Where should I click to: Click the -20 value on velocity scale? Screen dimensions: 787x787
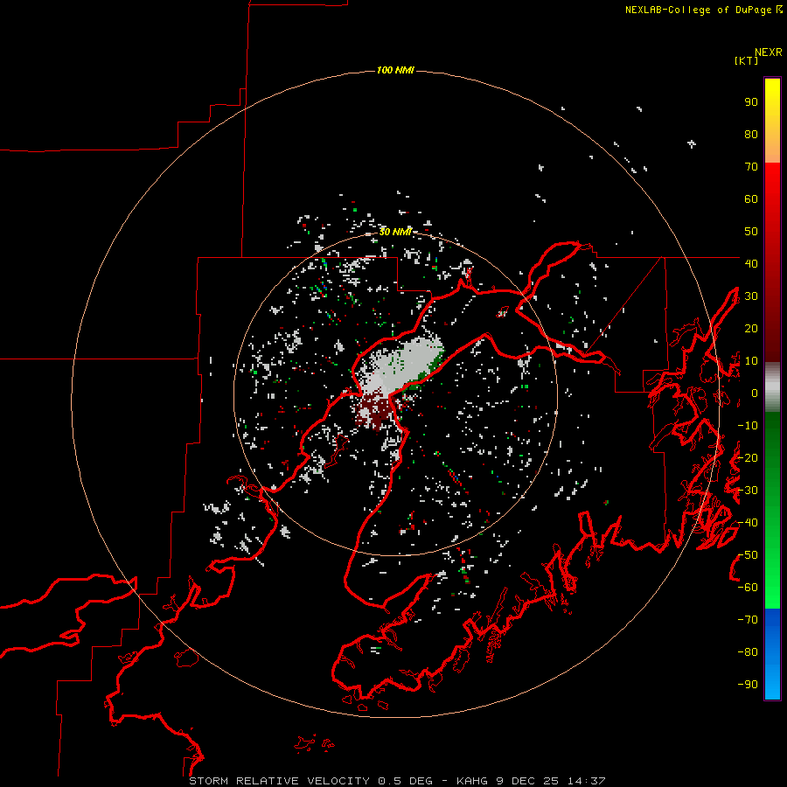point(748,457)
